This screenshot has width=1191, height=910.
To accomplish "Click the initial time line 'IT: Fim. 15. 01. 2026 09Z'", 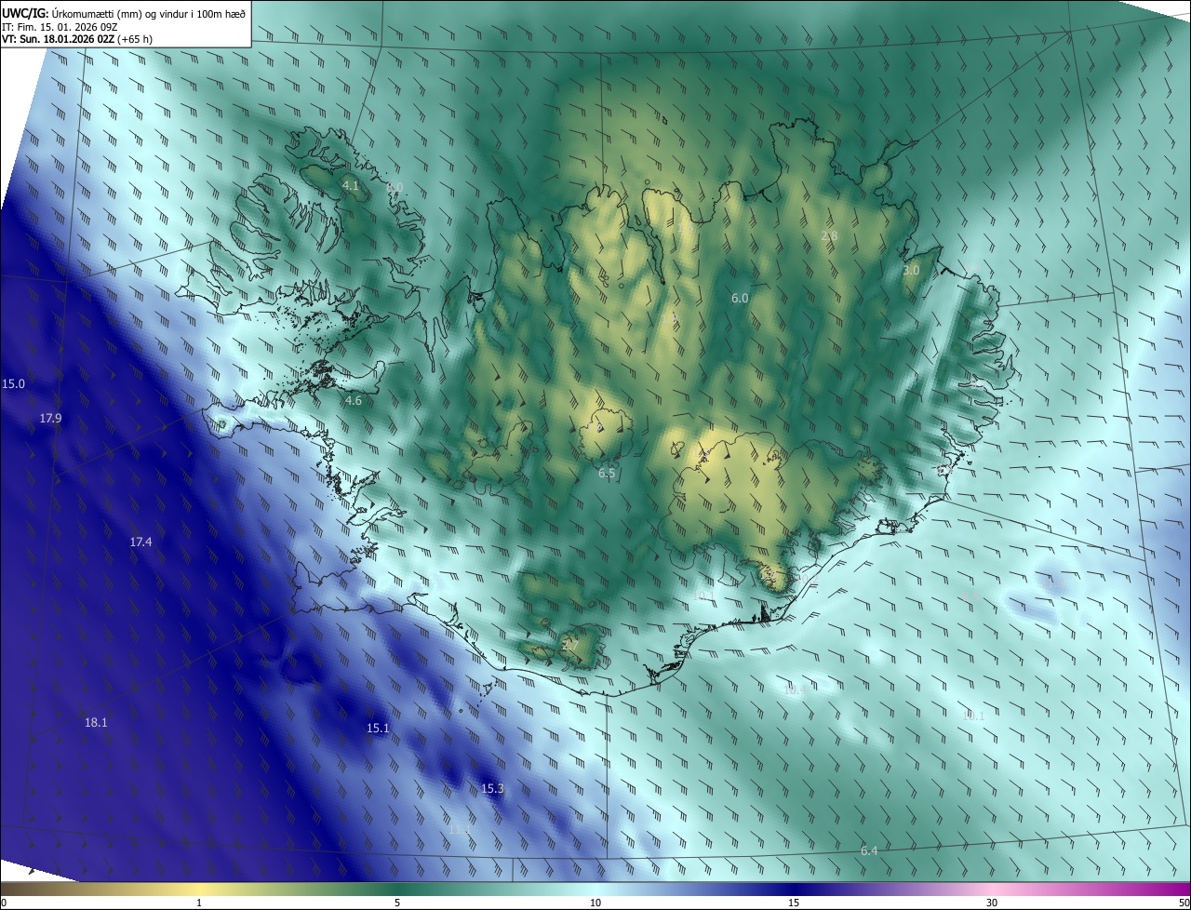I will [59, 27].
